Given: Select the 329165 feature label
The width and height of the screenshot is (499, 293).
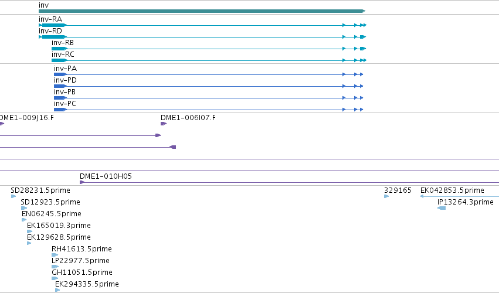Looking at the screenshot, I should pyautogui.click(x=398, y=190).
